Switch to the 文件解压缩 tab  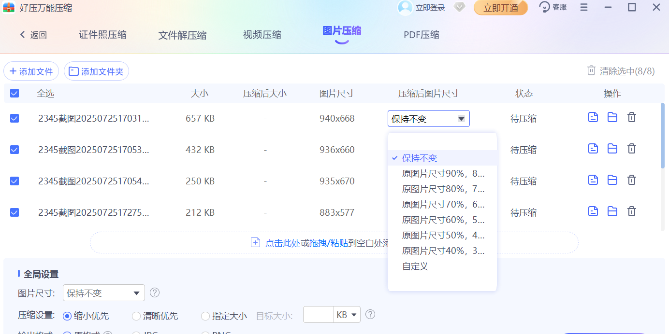point(182,35)
